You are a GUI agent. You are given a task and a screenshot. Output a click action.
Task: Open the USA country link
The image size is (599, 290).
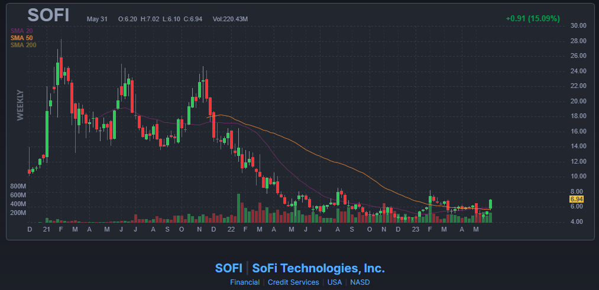point(335,282)
